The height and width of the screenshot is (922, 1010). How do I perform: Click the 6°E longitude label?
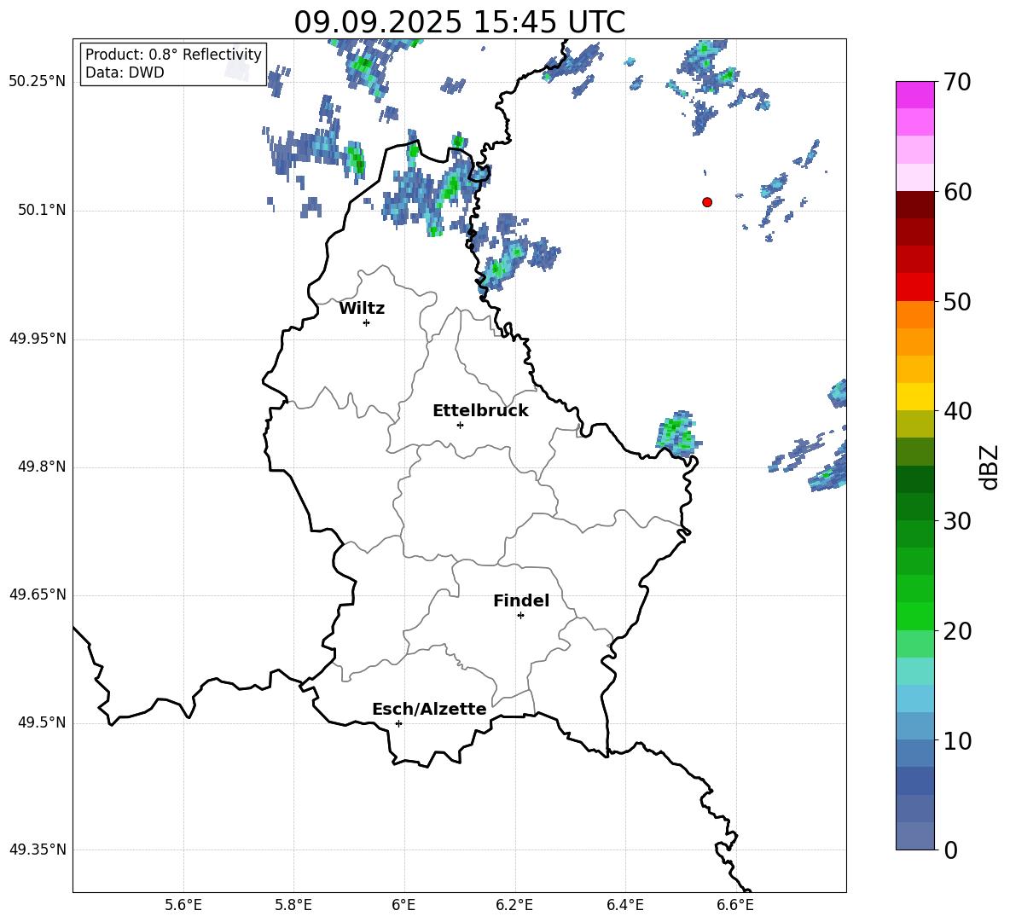pos(403,905)
